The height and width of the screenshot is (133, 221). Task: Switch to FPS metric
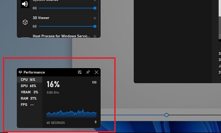tap(30, 105)
